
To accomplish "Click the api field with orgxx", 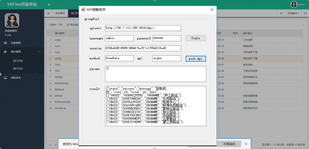I will click(x=167, y=58).
